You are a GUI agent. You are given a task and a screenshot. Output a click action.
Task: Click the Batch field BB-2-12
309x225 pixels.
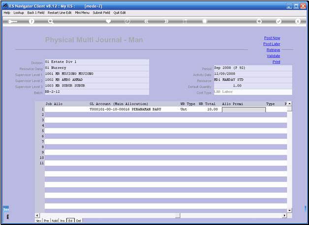tap(97, 92)
